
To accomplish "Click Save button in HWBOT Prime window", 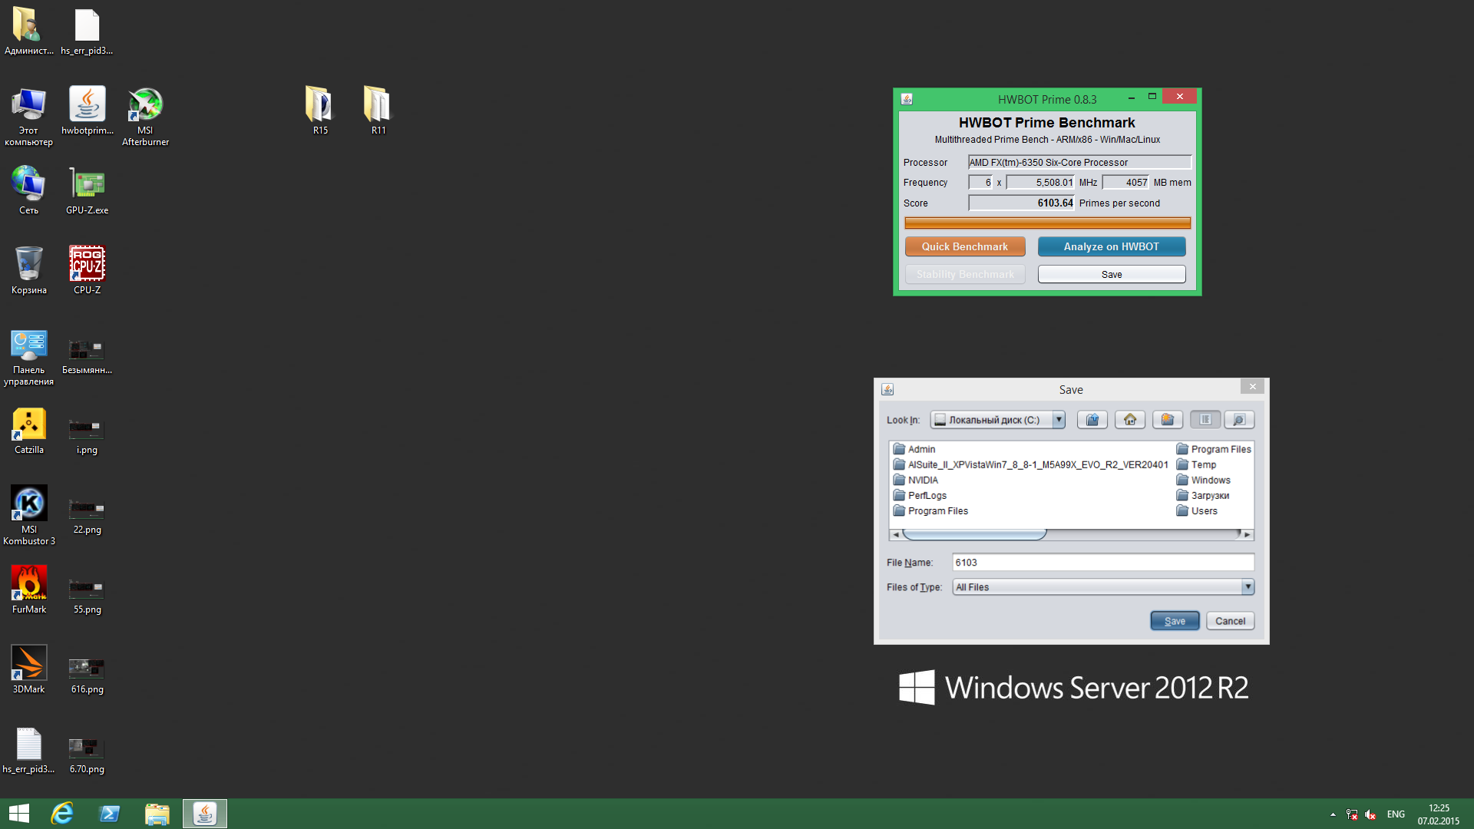I will 1112,275.
